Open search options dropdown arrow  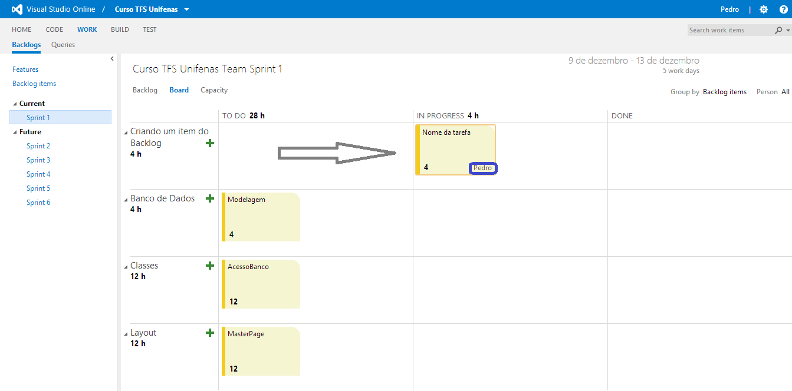[x=788, y=31]
